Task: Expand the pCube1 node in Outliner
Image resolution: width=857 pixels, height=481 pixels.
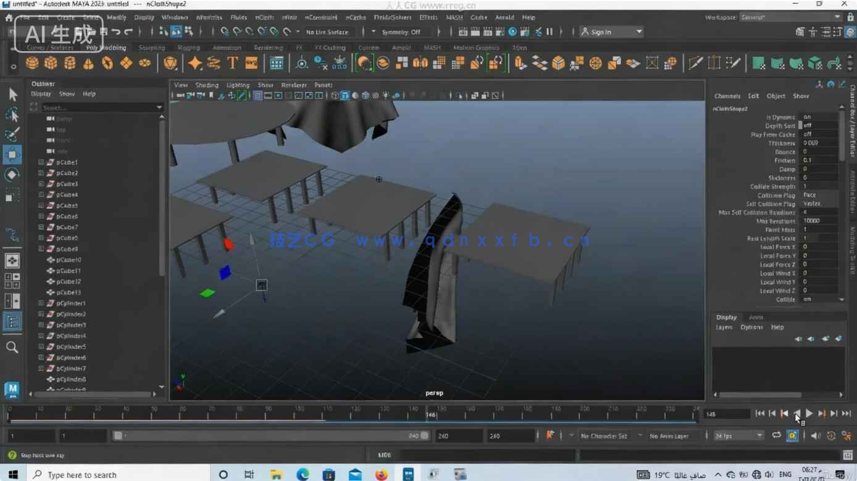Action: [x=41, y=162]
